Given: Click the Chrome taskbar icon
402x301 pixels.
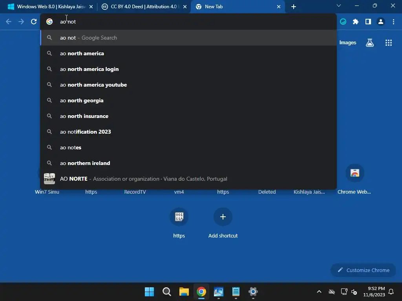Looking at the screenshot, I should 201,292.
